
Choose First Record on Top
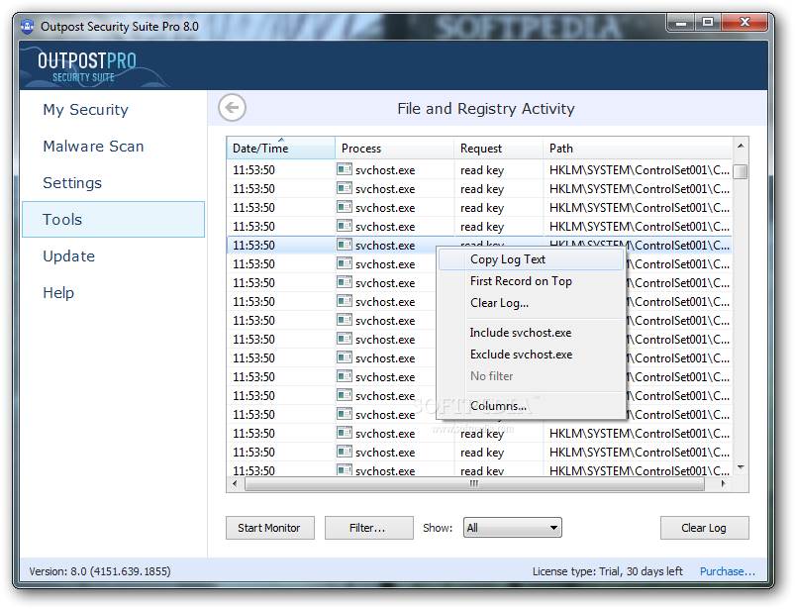pyautogui.click(x=531, y=281)
